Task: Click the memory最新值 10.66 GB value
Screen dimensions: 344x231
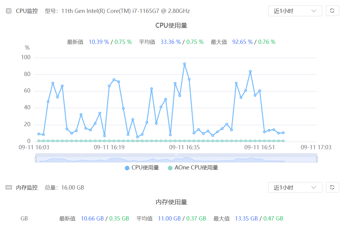Action: (x=92, y=219)
